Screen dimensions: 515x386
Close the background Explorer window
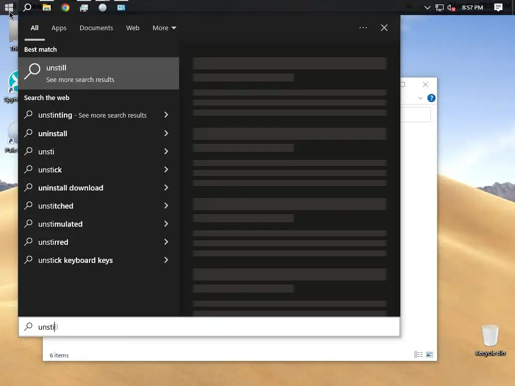pos(425,84)
